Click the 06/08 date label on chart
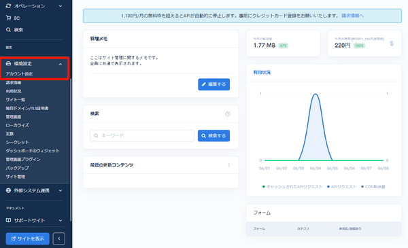The width and height of the screenshot is (408, 248). click(x=383, y=169)
